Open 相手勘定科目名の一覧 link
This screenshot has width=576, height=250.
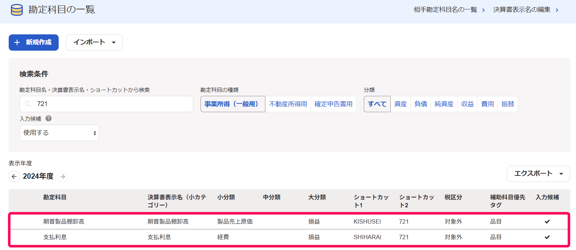(445, 10)
